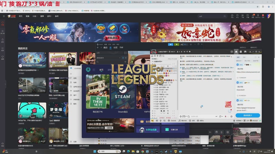Open the green Steam notifications bell
275x154 pixels.
[x=177, y=44]
